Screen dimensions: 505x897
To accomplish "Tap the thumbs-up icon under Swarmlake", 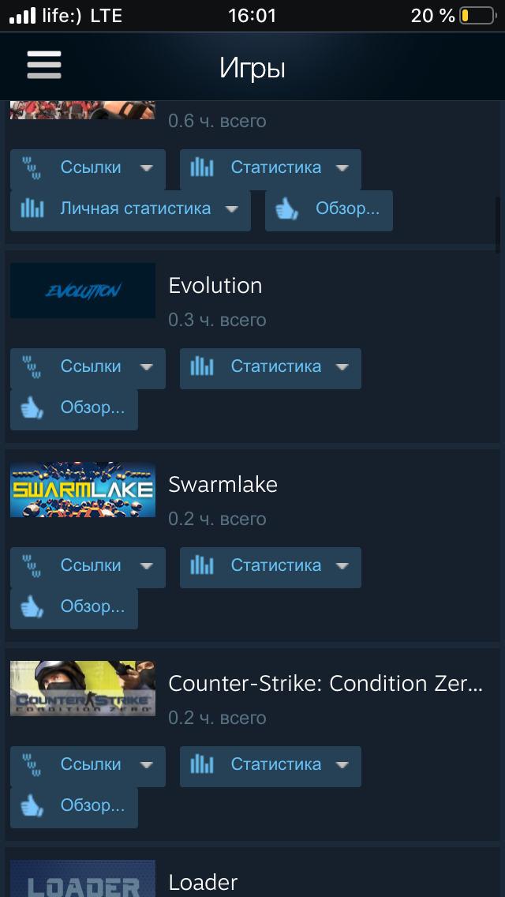I will tap(32, 608).
